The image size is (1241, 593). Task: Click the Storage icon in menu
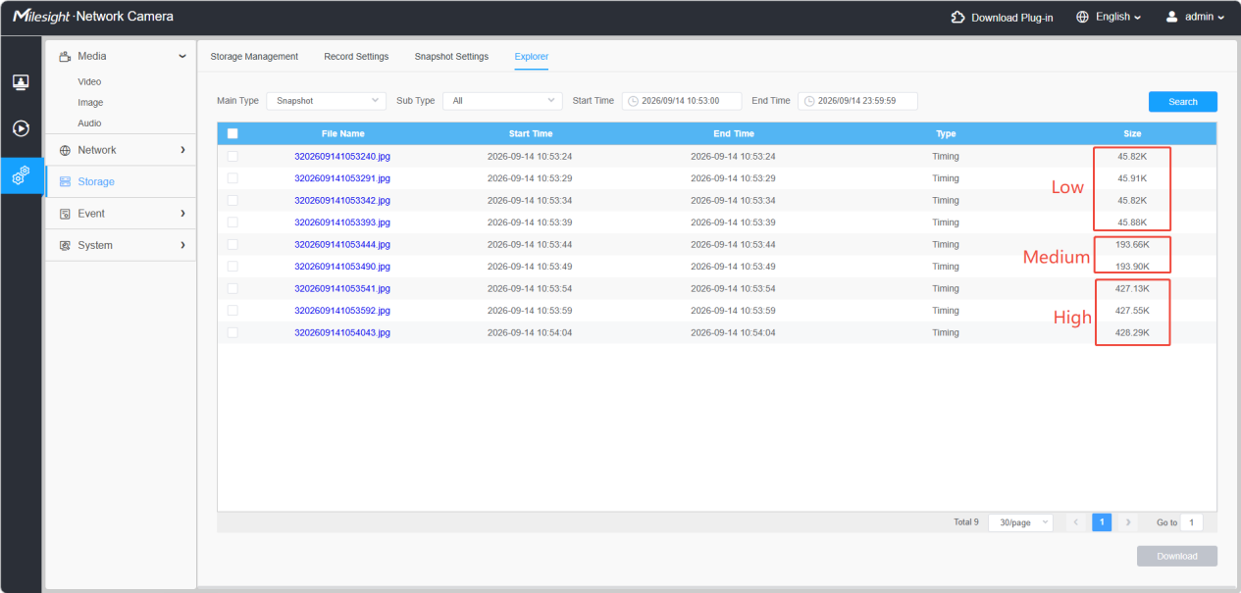click(x=66, y=182)
